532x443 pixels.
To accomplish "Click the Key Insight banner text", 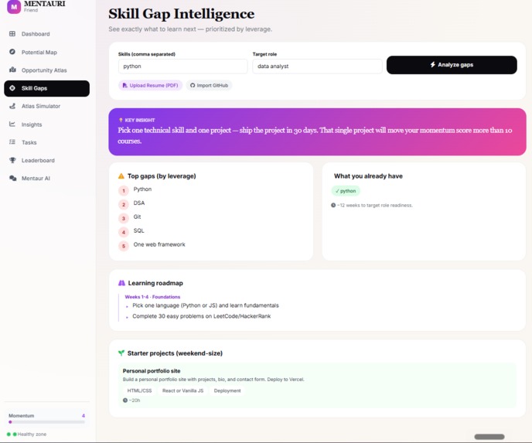I will click(x=315, y=135).
